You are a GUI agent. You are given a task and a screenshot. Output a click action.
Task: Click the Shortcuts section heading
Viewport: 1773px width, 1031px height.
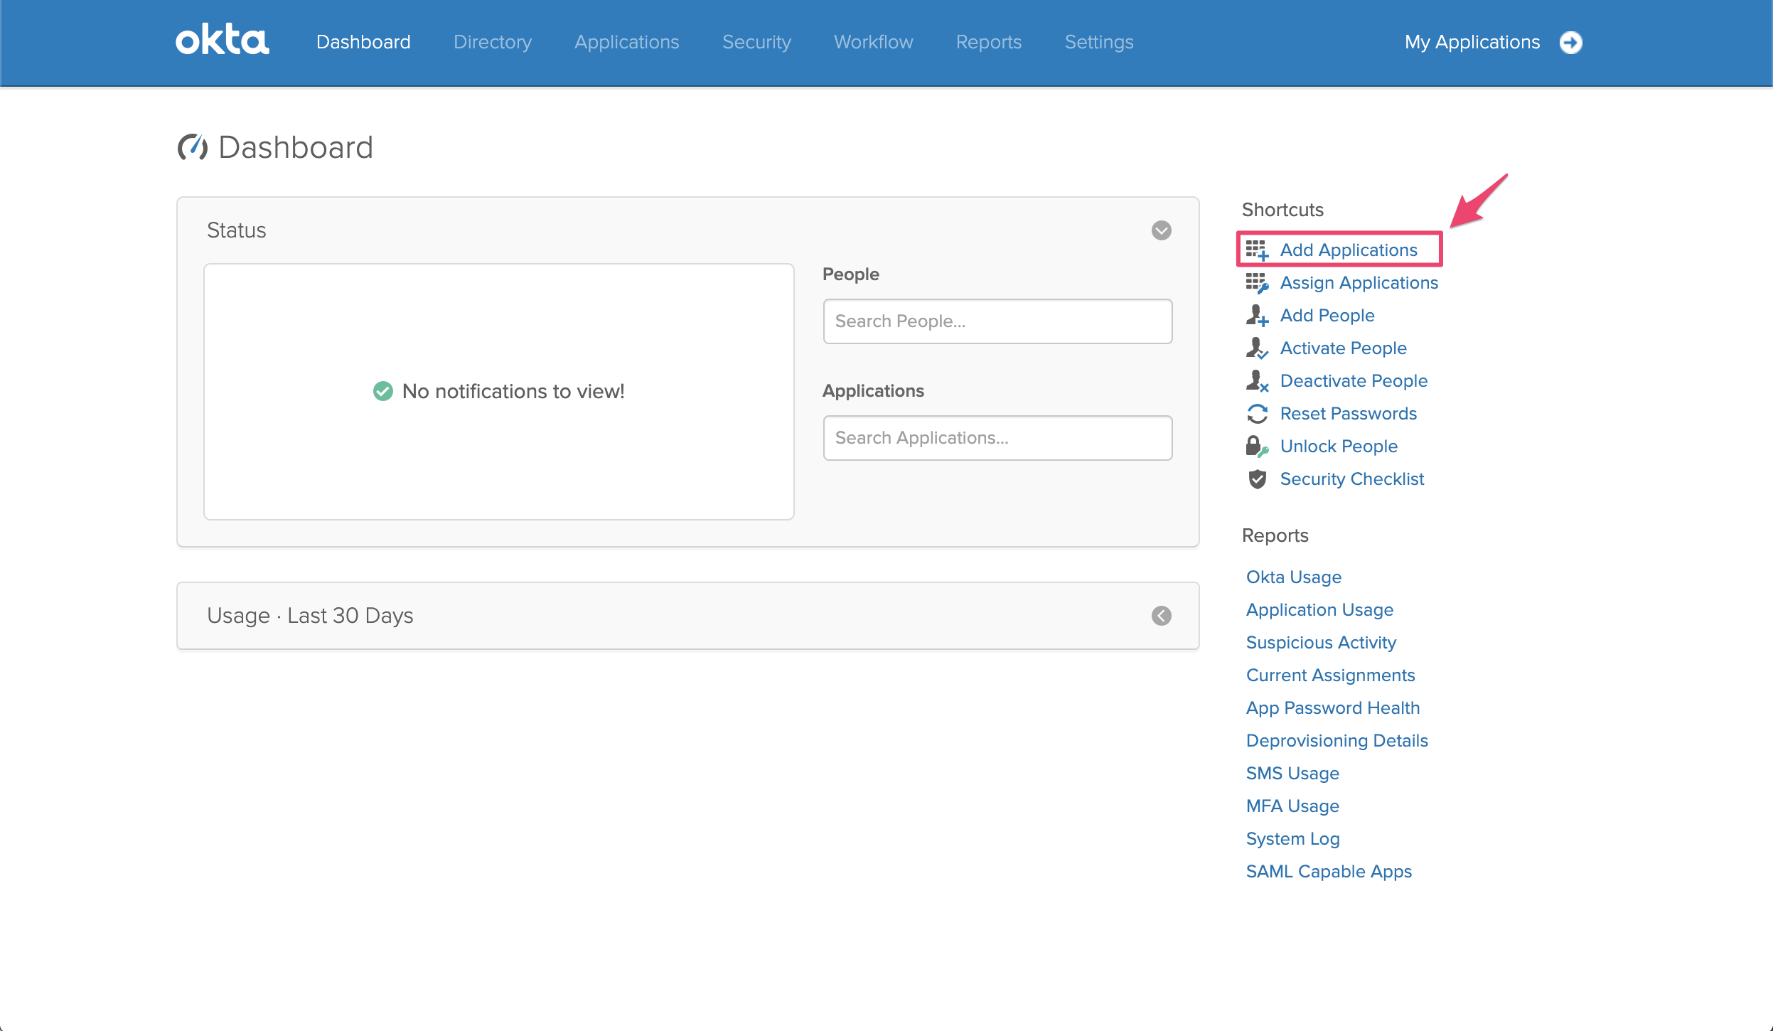[x=1282, y=210]
